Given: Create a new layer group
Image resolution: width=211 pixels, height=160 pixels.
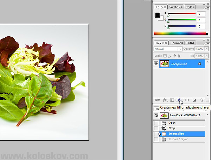Looking at the screenshot, I should 187,100.
